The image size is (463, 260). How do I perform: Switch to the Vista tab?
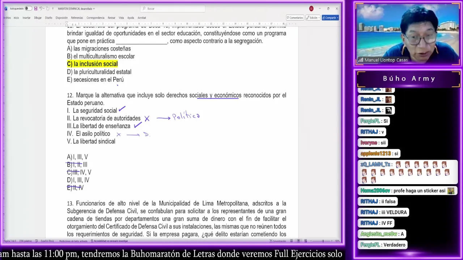point(121,18)
